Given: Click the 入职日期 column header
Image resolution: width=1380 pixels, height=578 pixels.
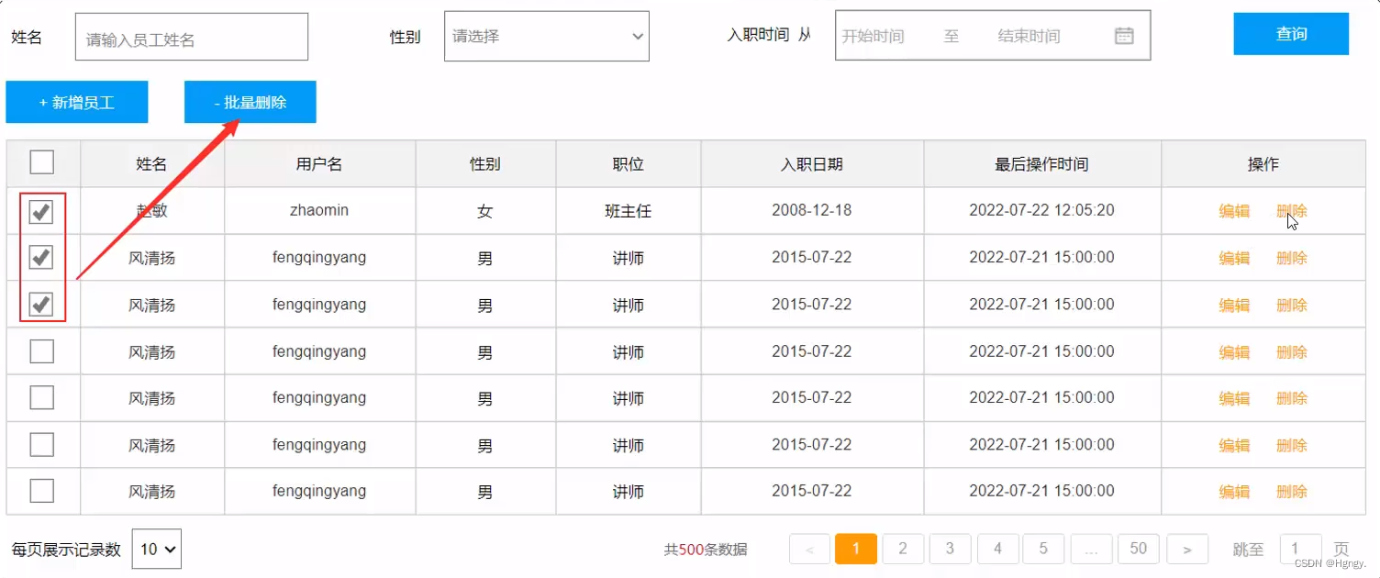Looking at the screenshot, I should click(812, 164).
